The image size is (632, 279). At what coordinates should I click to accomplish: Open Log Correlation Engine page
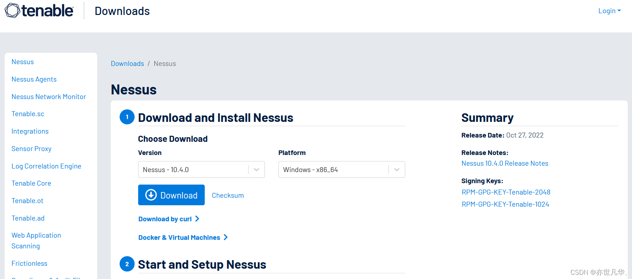coord(46,166)
